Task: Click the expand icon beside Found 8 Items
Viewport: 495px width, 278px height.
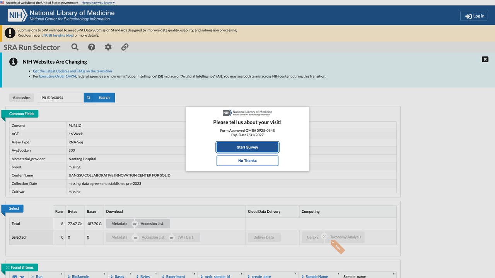Action: pyautogui.click(x=8, y=267)
